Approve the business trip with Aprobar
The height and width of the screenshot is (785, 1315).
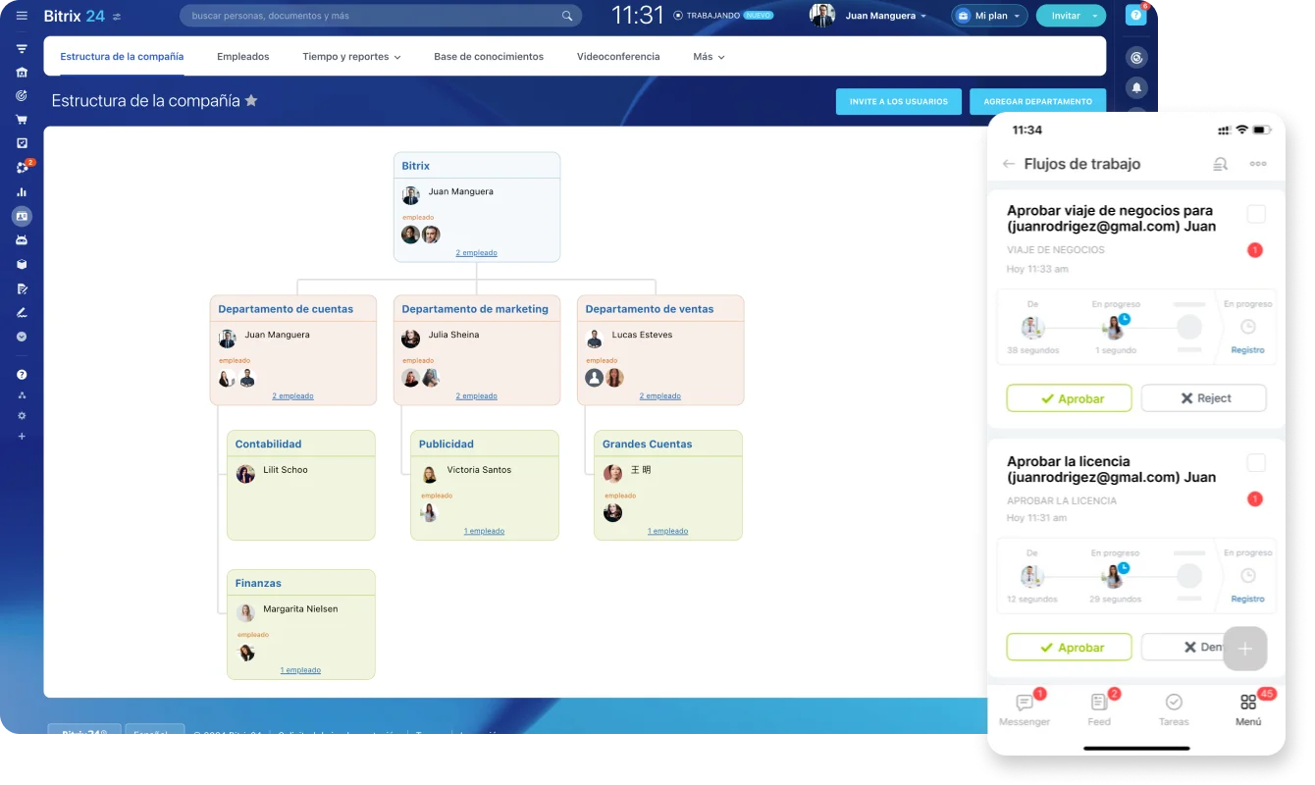(1069, 398)
